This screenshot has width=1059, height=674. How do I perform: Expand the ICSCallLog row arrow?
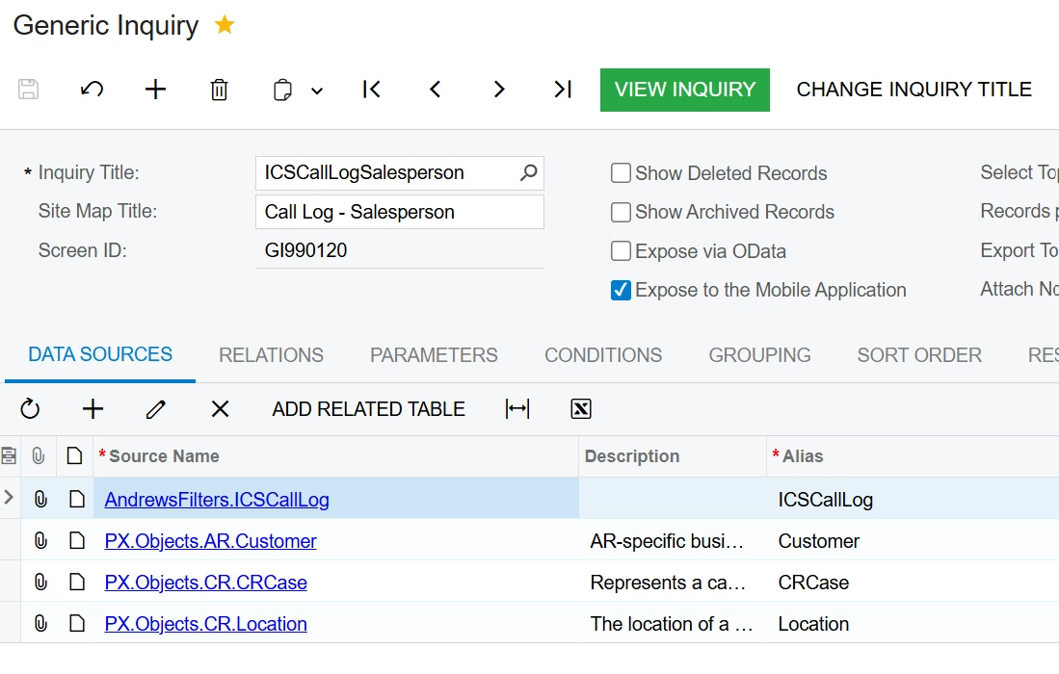tap(10, 499)
